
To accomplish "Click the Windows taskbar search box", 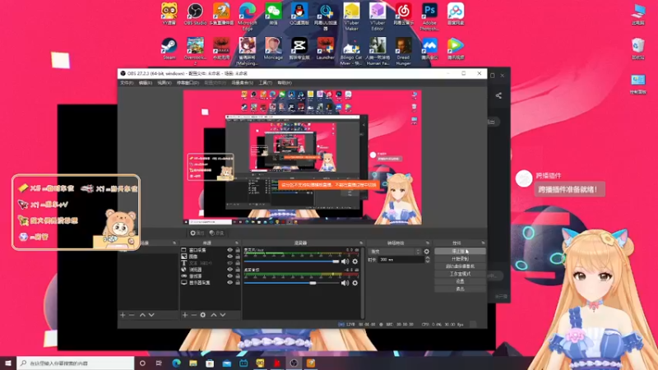I will 76,363.
